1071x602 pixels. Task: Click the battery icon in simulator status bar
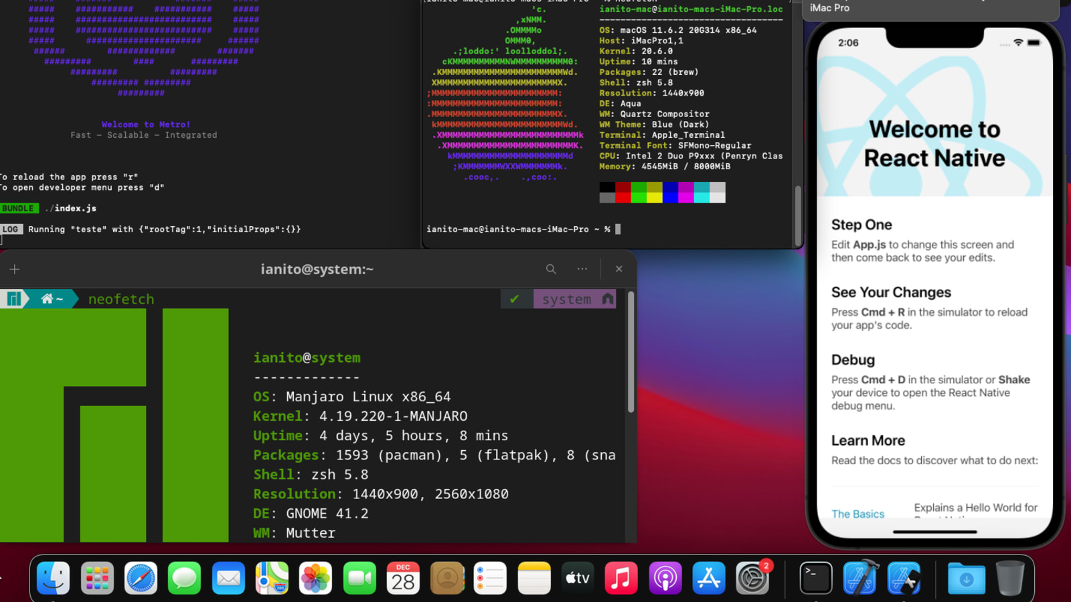(1034, 43)
